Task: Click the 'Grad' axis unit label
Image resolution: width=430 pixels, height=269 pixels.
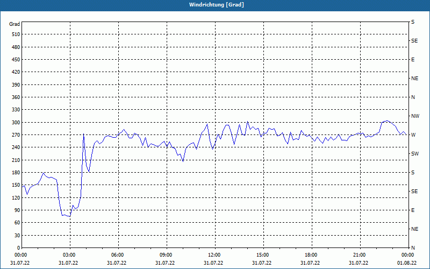Action: point(15,24)
